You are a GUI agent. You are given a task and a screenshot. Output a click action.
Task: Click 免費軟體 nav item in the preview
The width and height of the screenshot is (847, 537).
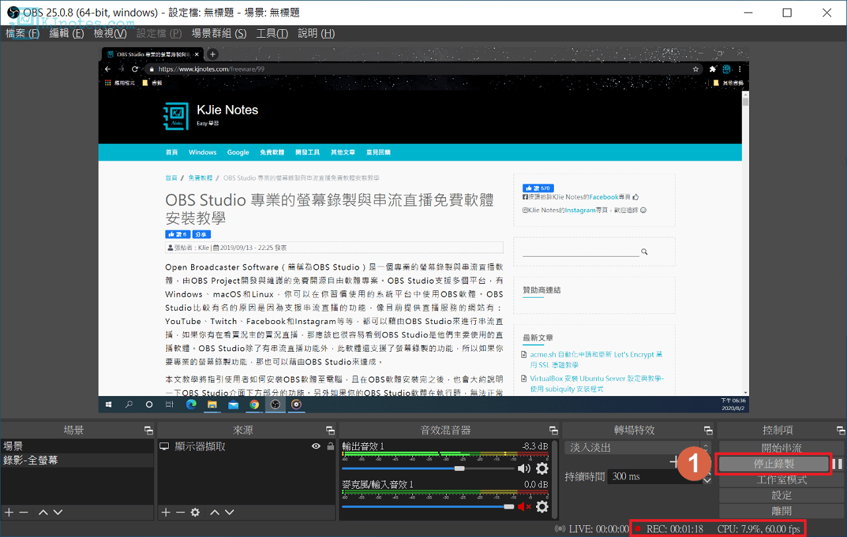point(272,152)
